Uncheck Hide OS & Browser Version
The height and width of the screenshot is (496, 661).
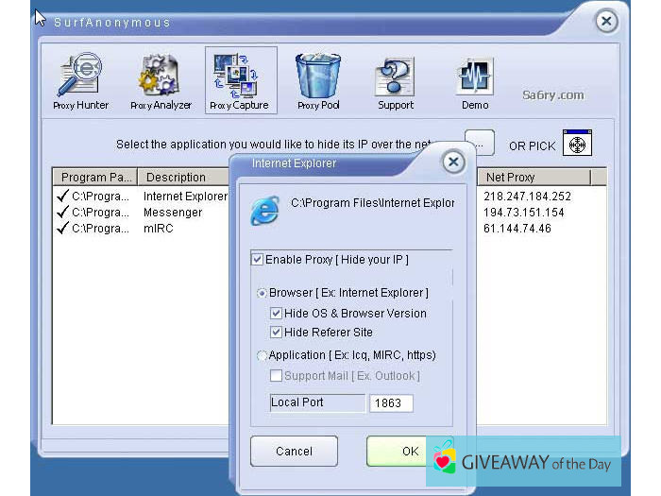[x=277, y=313]
